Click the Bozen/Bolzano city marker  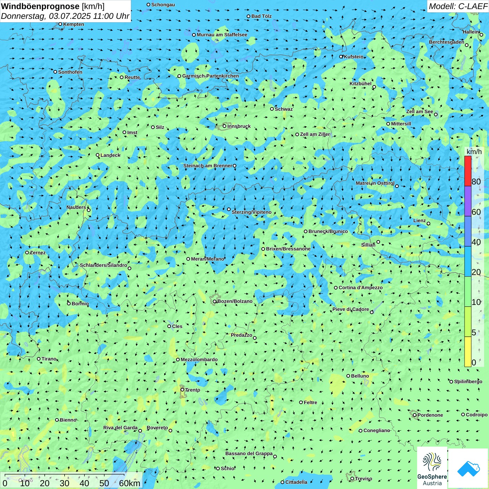[214, 301]
